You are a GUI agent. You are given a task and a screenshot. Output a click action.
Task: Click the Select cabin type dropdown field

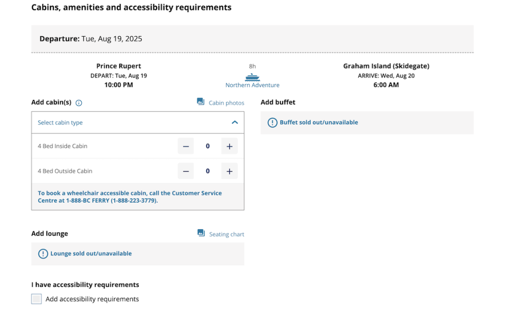pos(138,122)
